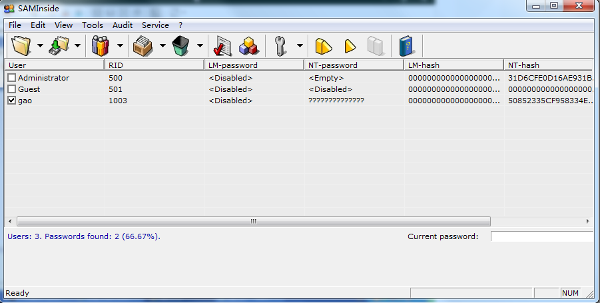Open settings with the wrench icon
This screenshot has width=600, height=303.
point(280,46)
